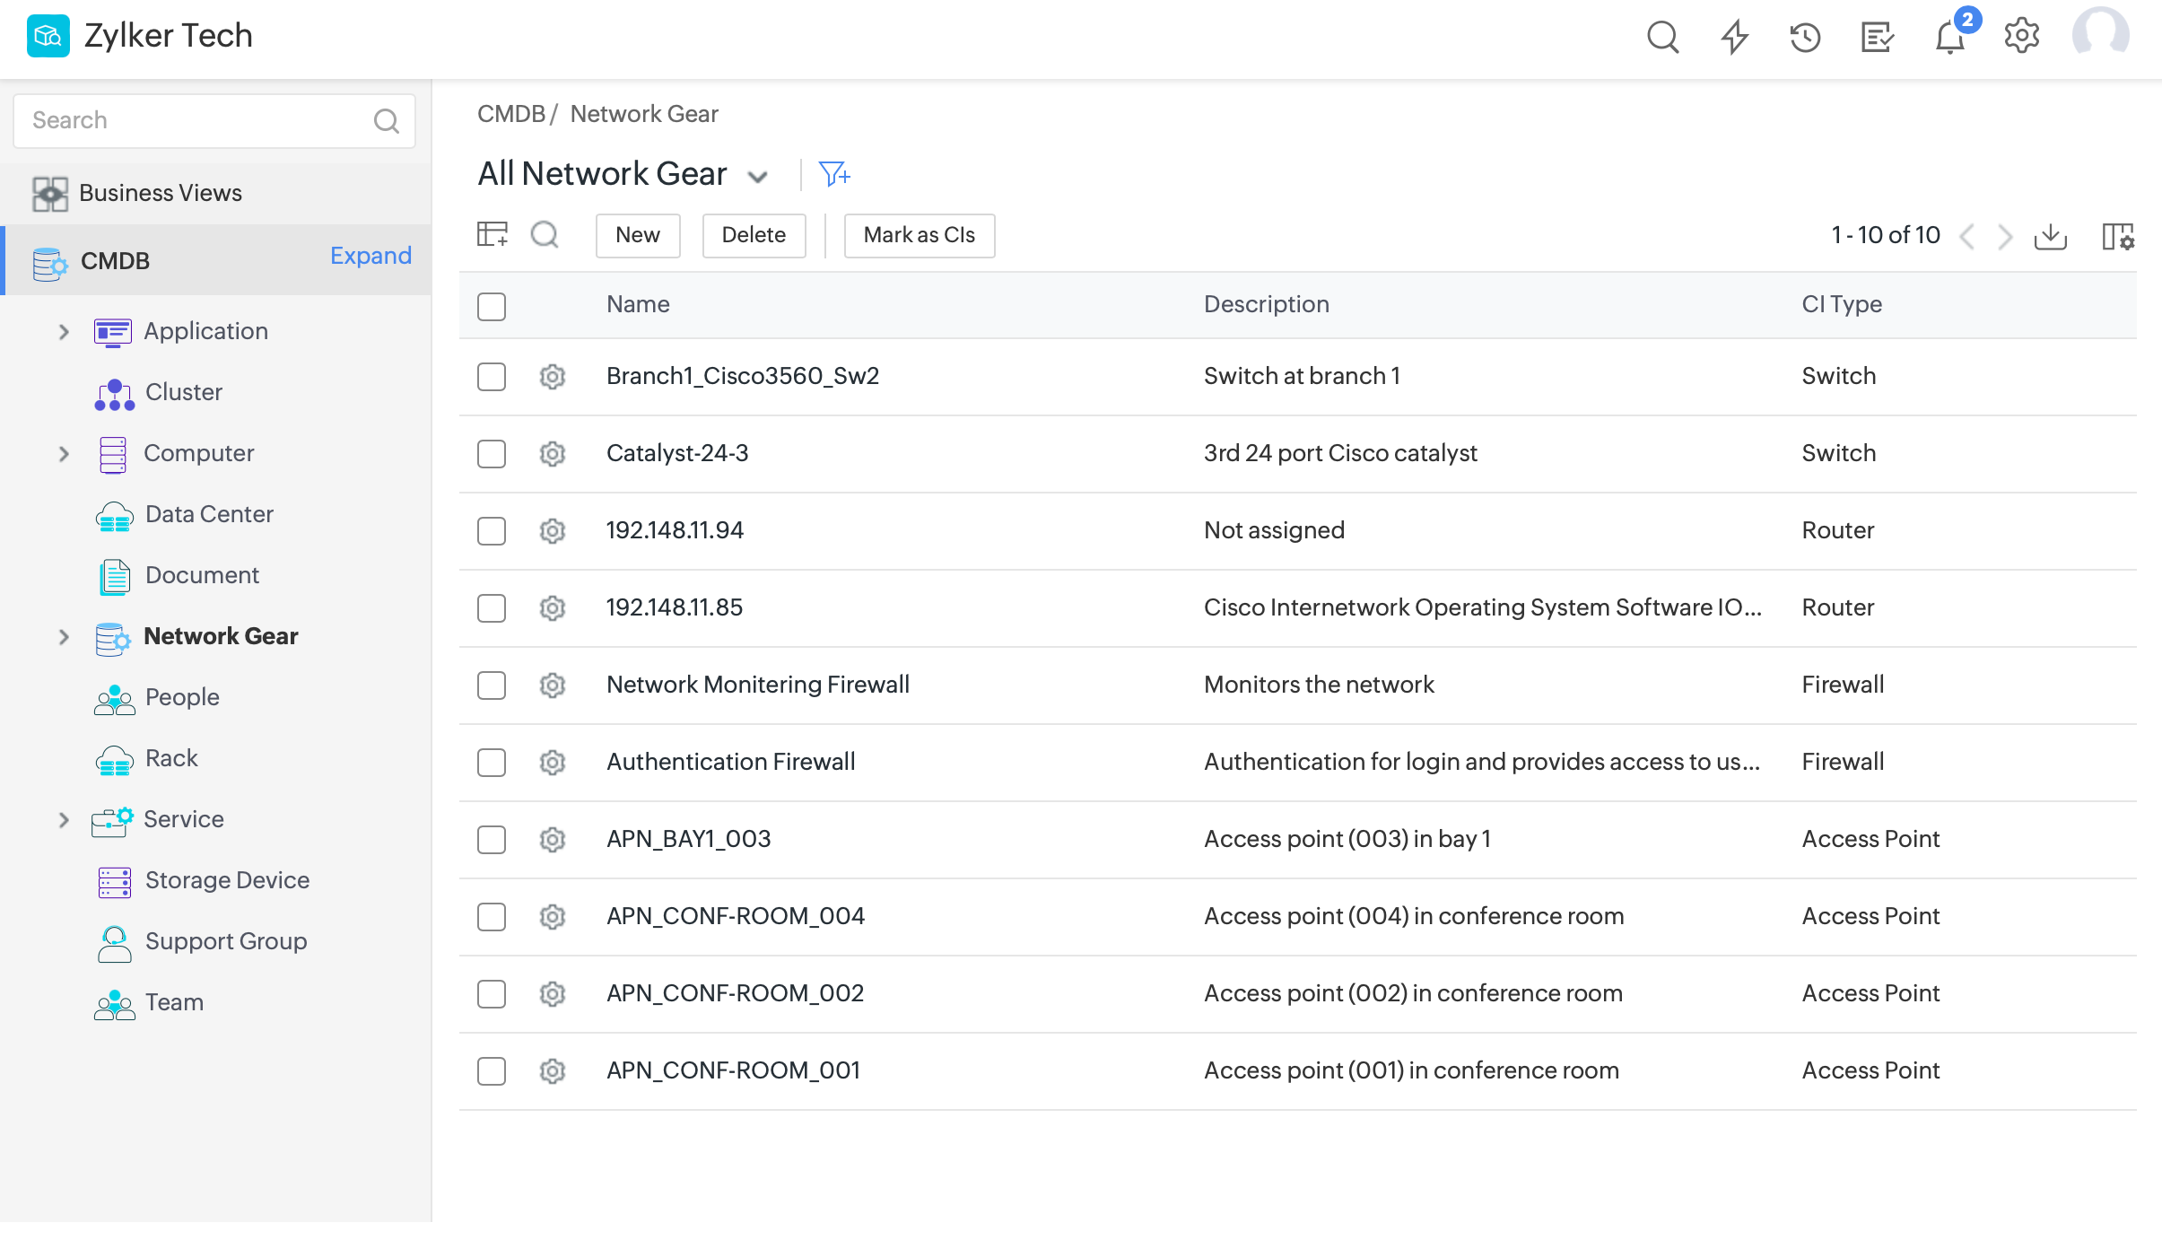Open row gear for Authentication Firewall

(x=553, y=763)
